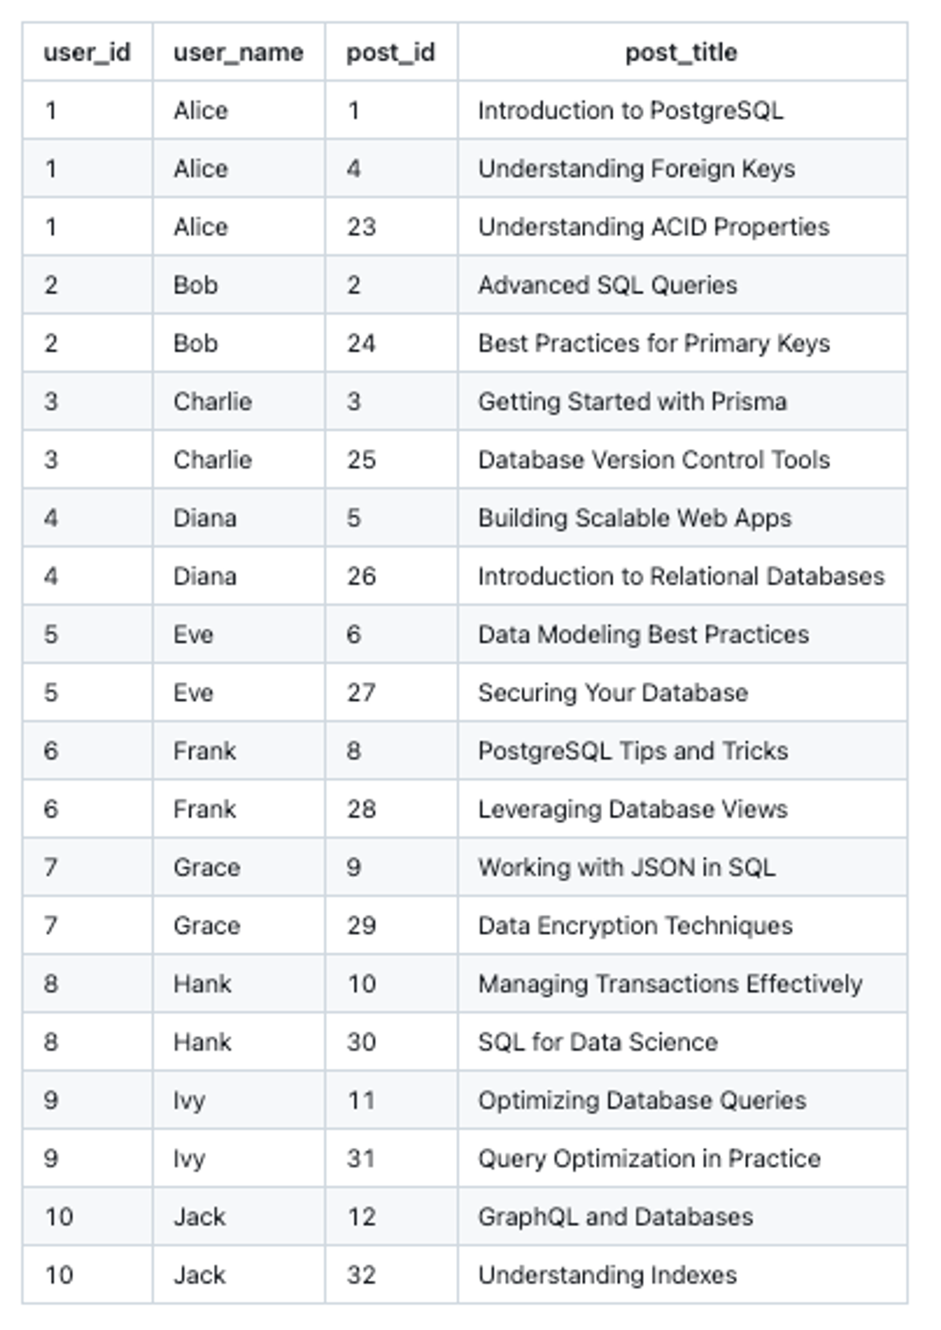
Task: Select "Query Optimization in Practice" cell
Action: 649,1159
